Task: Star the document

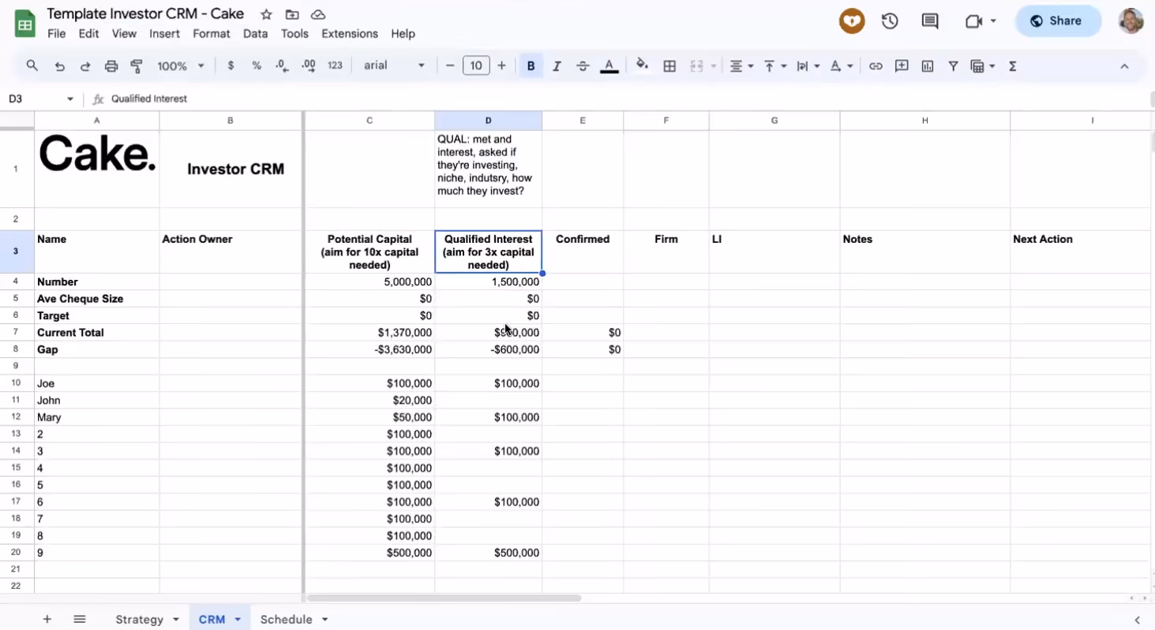Action: (x=266, y=14)
